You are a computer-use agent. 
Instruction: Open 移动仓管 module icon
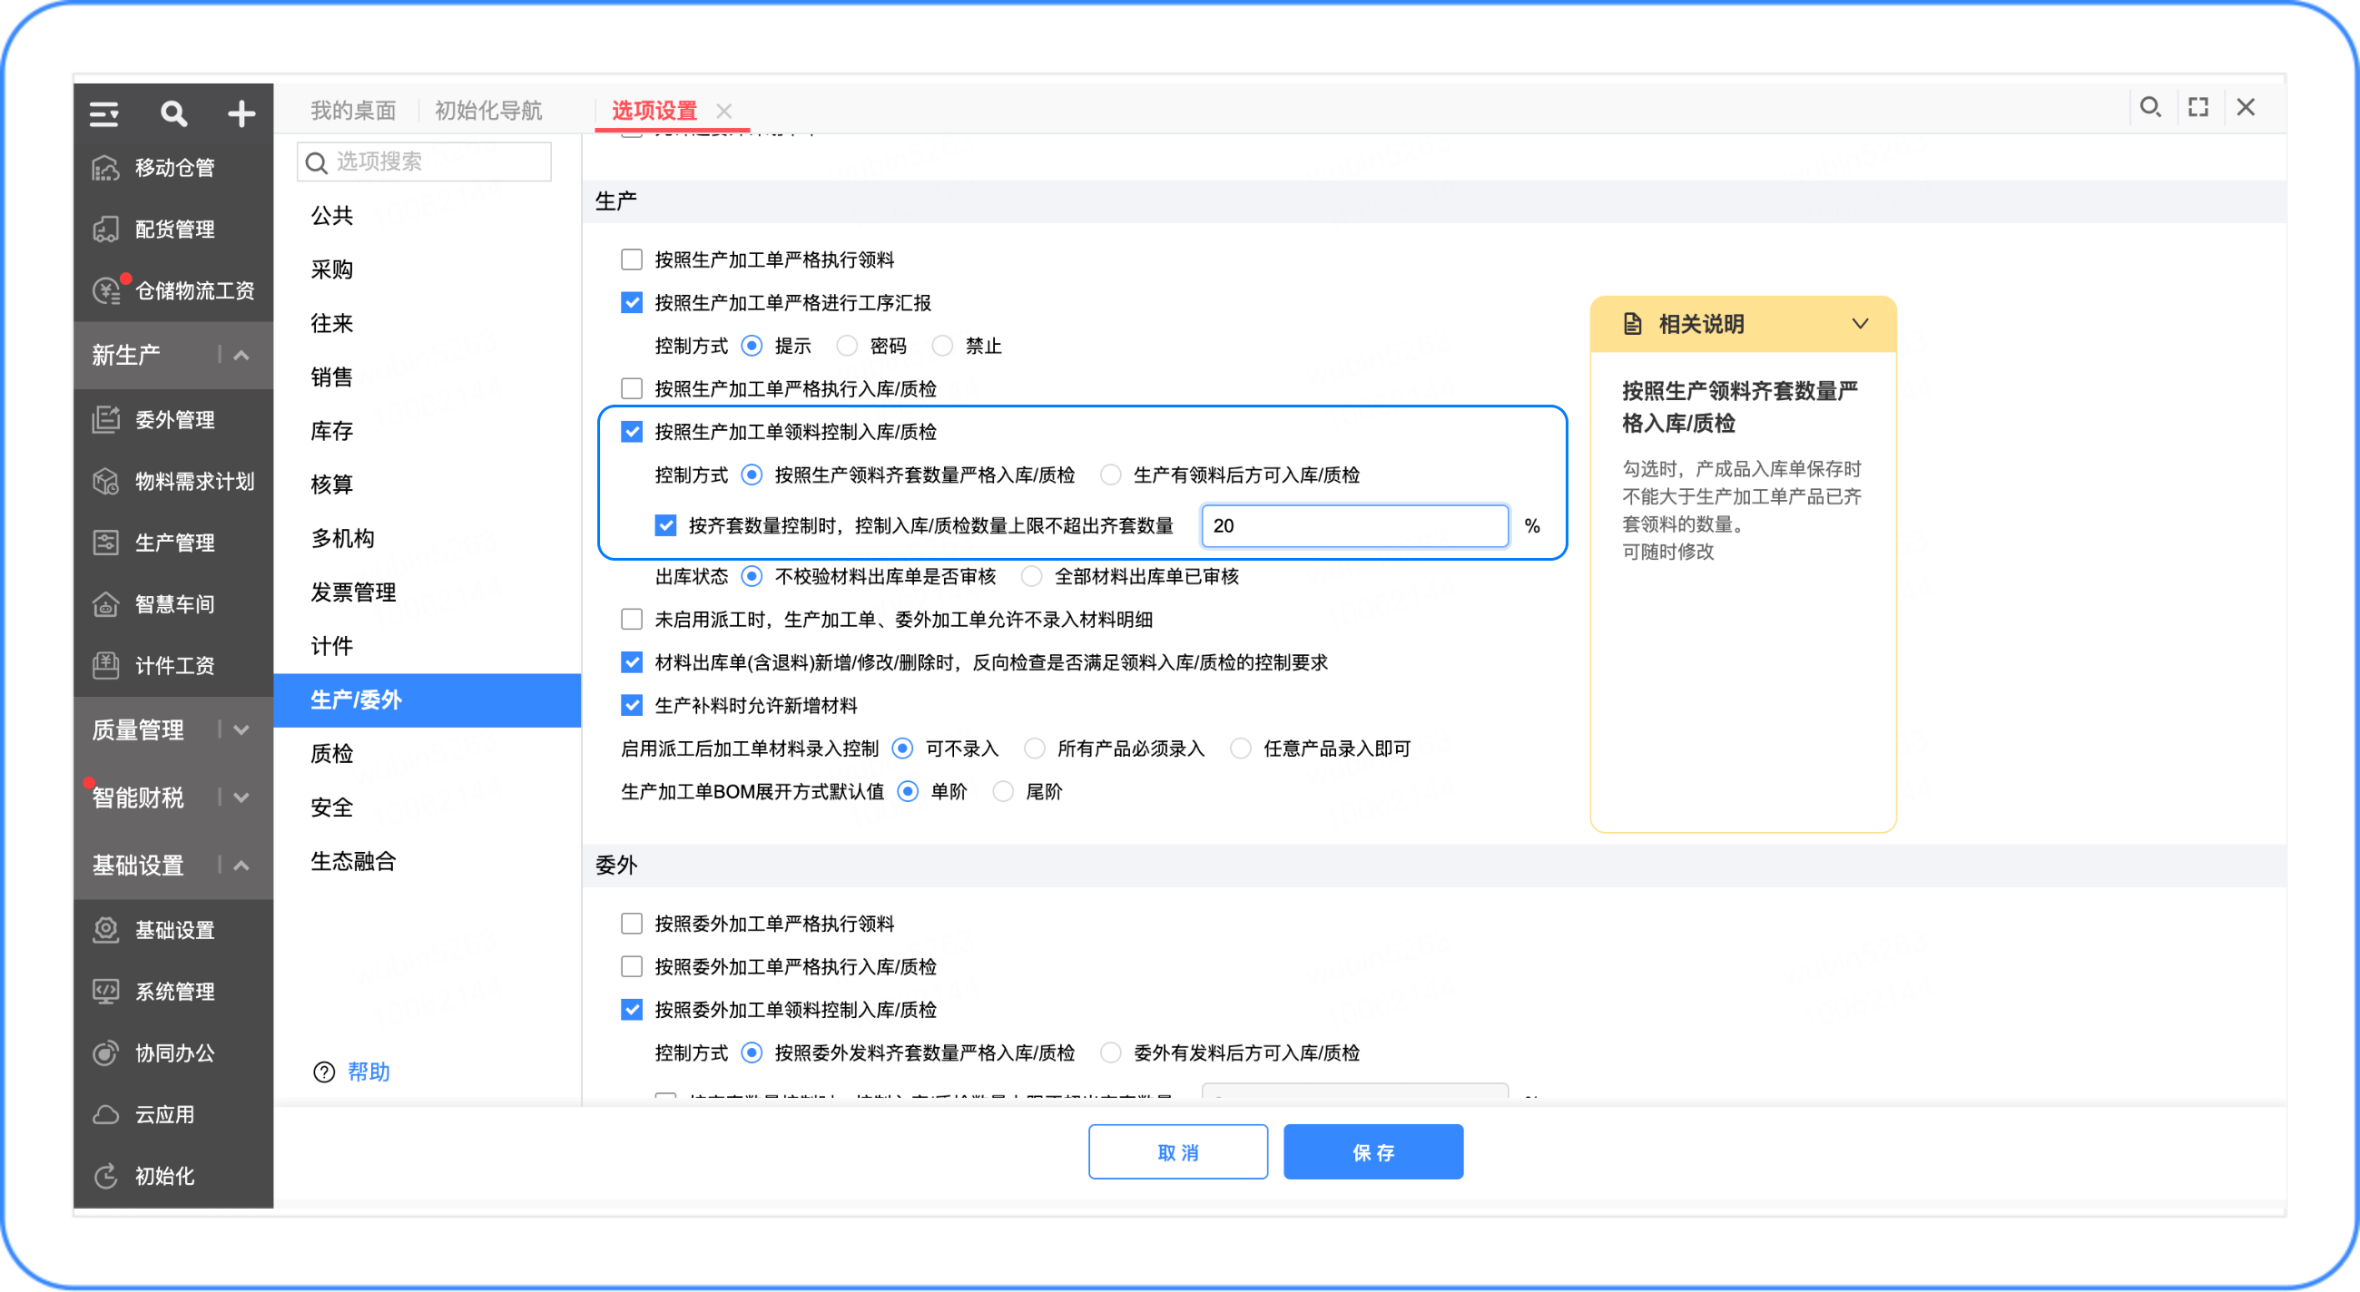[106, 169]
